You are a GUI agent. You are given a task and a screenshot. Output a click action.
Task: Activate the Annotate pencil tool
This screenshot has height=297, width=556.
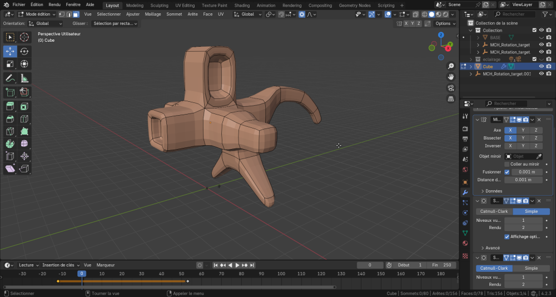point(10,78)
